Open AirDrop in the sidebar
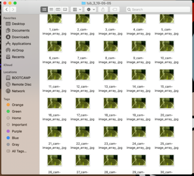Image resolution: width=194 pixels, height=176 pixels. pyautogui.click(x=15, y=50)
